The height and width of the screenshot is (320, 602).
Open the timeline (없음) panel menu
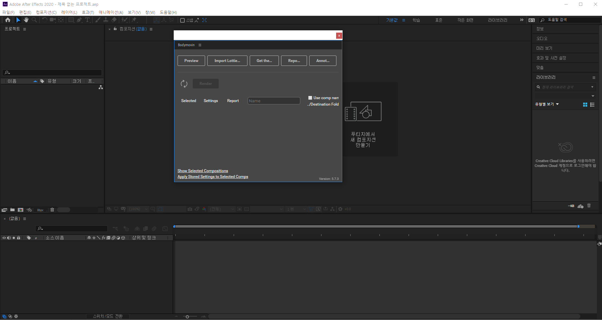25,219
